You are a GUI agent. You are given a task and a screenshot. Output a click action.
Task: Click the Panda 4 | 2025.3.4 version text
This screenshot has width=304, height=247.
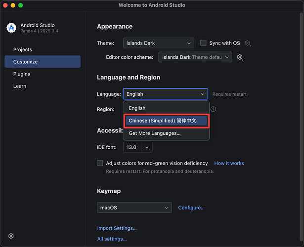point(39,31)
